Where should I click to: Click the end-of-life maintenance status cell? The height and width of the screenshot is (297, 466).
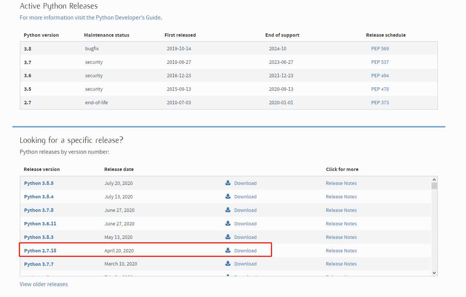97,103
